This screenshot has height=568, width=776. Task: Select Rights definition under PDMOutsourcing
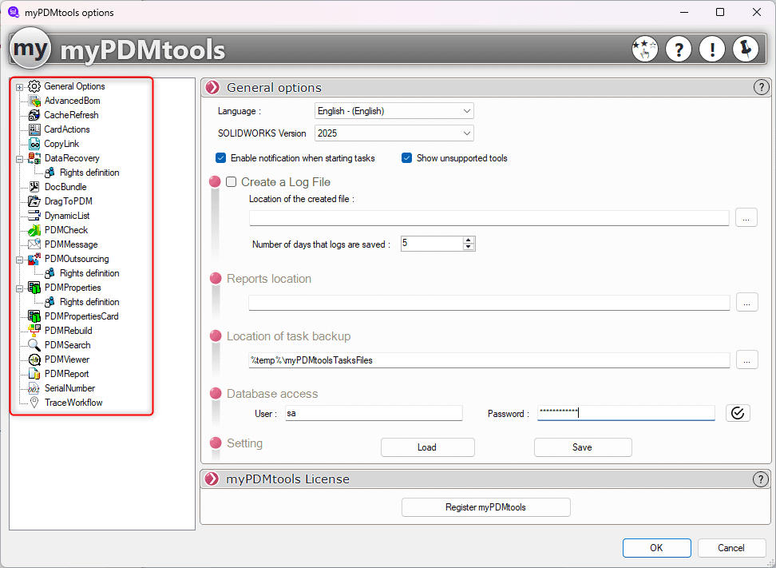pyautogui.click(x=88, y=272)
